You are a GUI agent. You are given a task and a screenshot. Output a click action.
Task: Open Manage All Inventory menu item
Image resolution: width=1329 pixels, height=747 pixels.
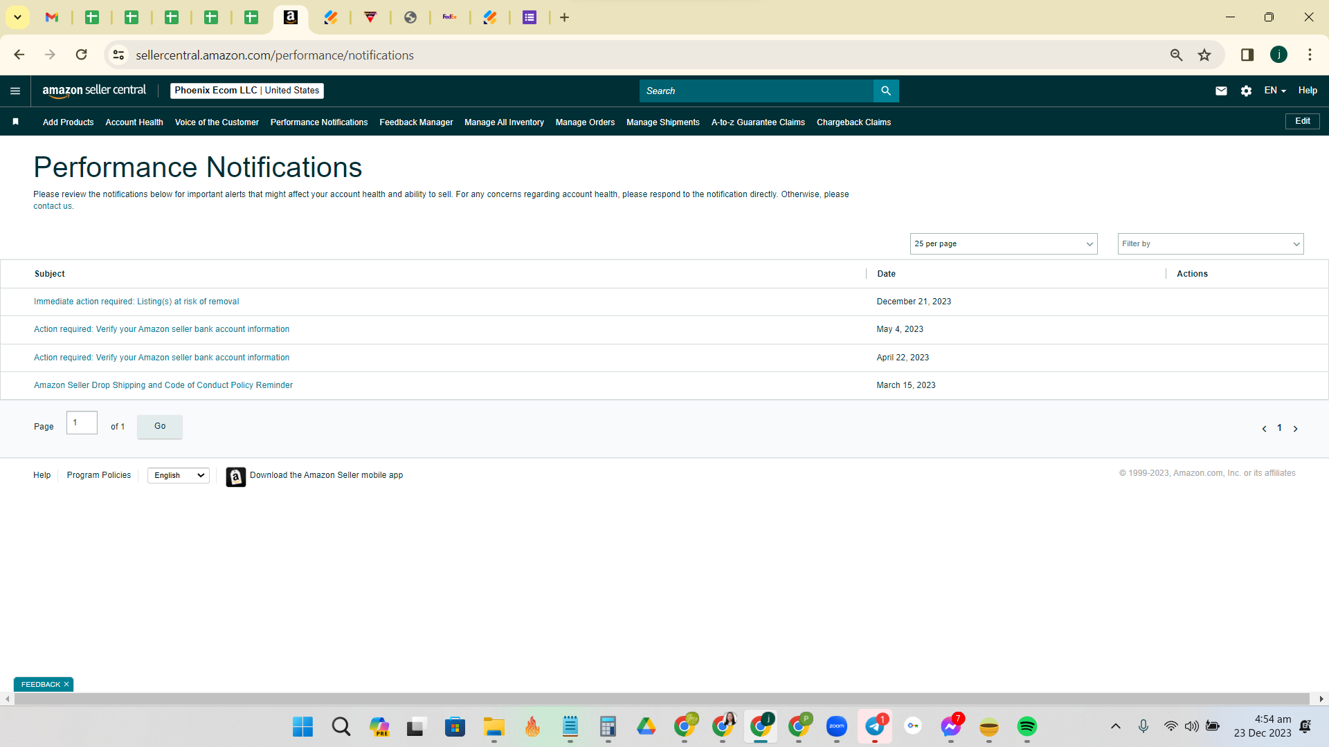[x=504, y=122]
